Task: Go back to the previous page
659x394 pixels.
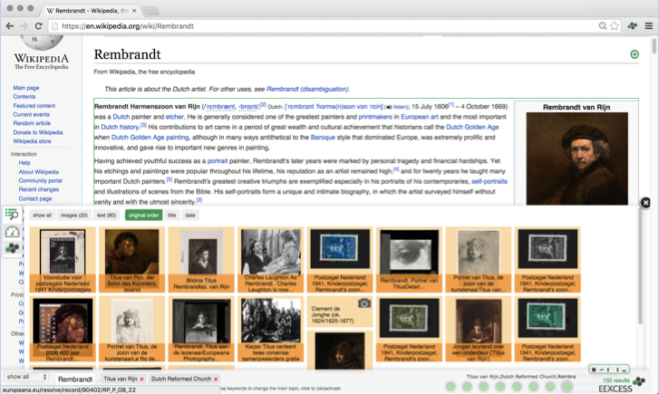Action: [10, 26]
